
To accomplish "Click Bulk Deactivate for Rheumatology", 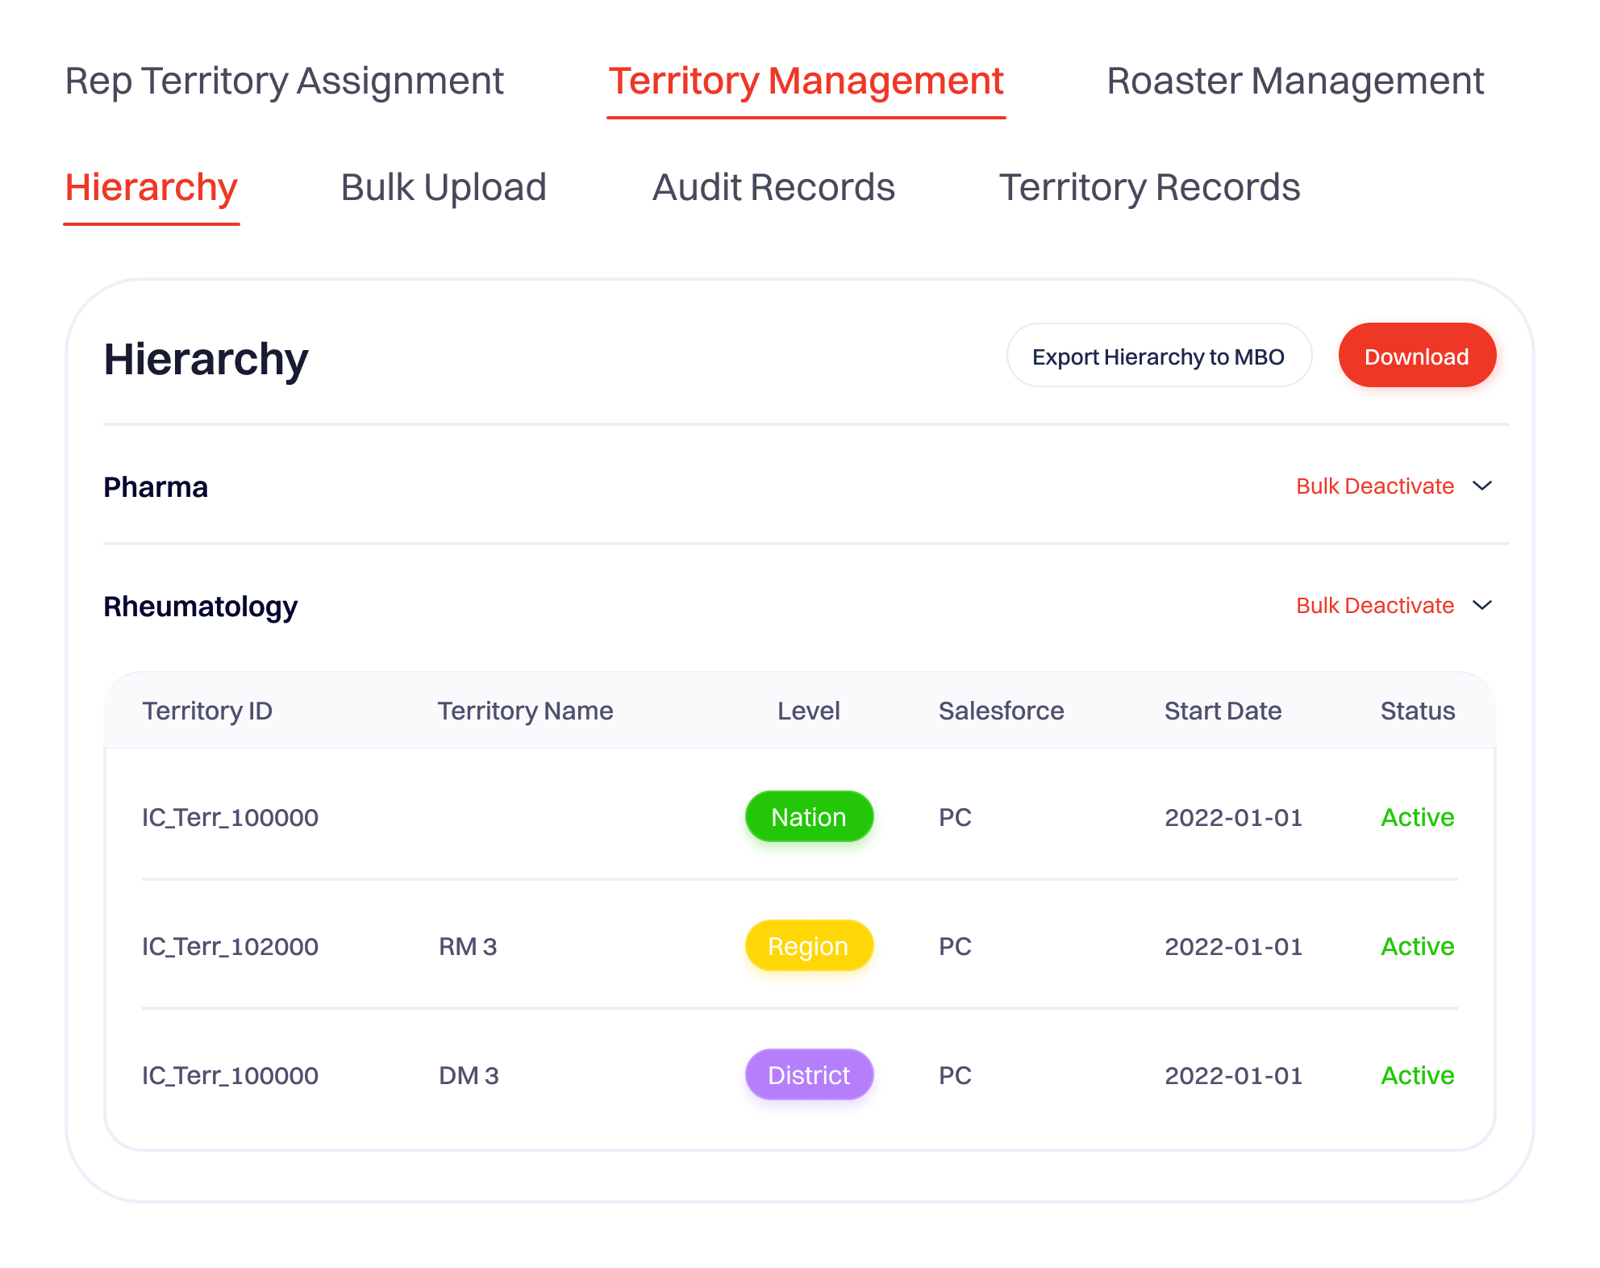I will (1374, 606).
